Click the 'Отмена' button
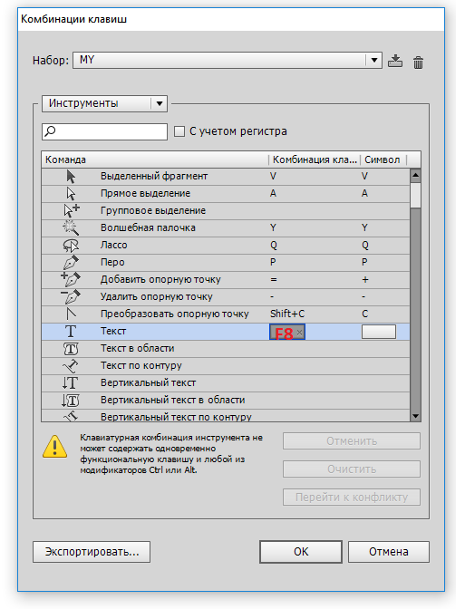 pos(389,552)
